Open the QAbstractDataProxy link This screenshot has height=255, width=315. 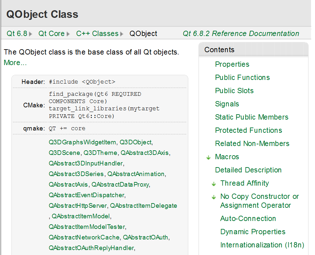pos(120,185)
